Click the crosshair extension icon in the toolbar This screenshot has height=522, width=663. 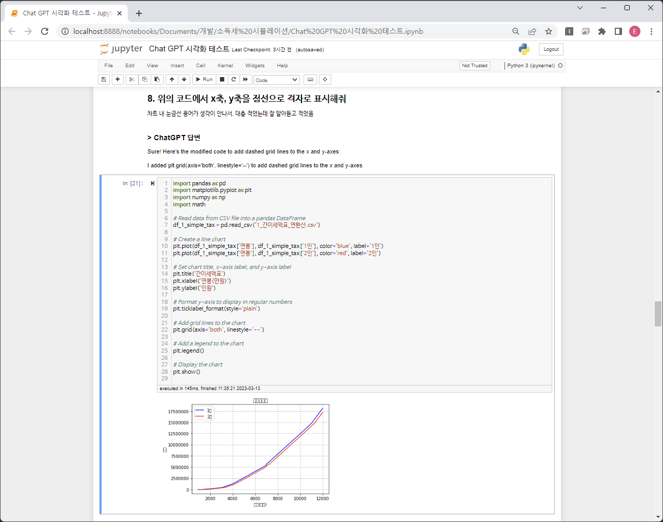(325, 80)
